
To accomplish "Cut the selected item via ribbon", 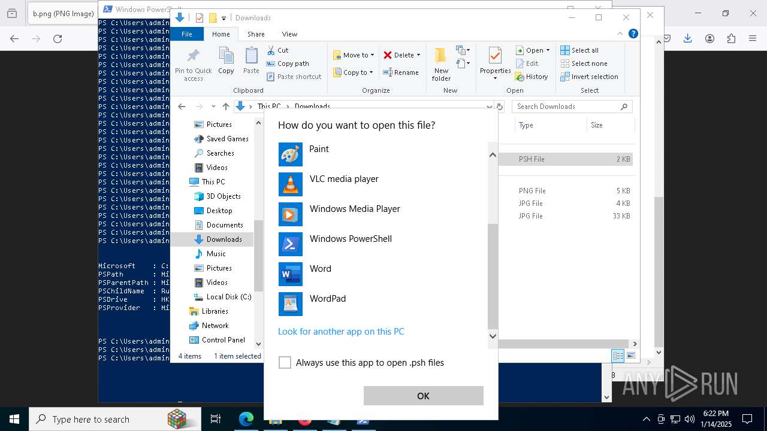I will point(277,50).
